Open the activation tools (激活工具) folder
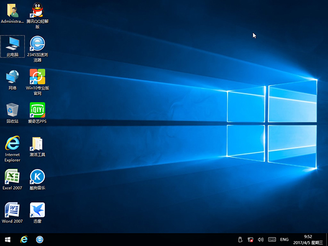This screenshot has height=246, width=328. [x=37, y=144]
